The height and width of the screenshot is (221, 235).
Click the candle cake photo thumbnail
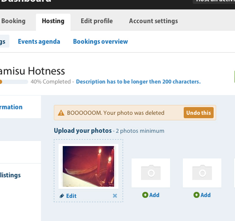pyautogui.click(x=88, y=166)
